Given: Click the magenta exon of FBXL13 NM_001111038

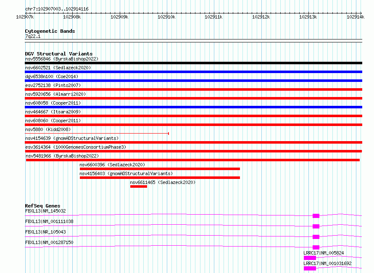Looking at the screenshot, I should (316, 226).
